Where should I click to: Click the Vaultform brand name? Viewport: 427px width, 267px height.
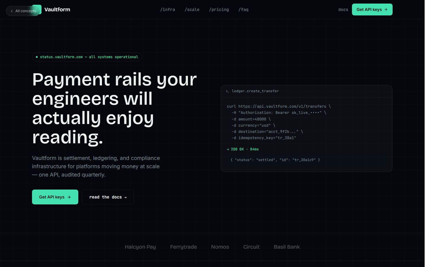coord(57,9)
